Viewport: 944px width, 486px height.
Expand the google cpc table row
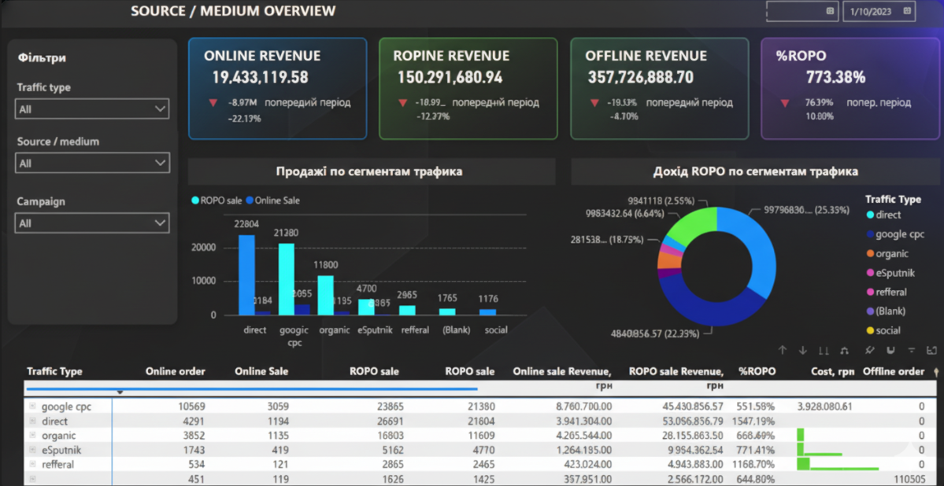pyautogui.click(x=32, y=407)
